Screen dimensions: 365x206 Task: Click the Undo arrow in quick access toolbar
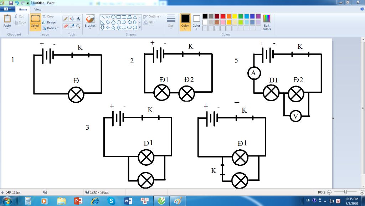click(x=17, y=3)
